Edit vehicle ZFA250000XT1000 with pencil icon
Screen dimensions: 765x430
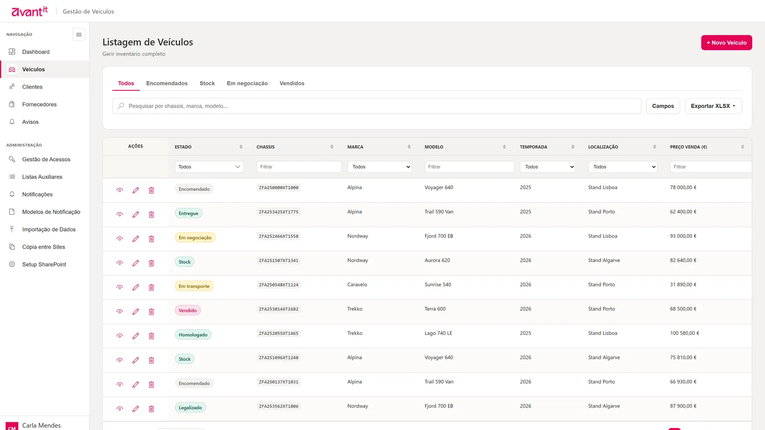coord(136,190)
